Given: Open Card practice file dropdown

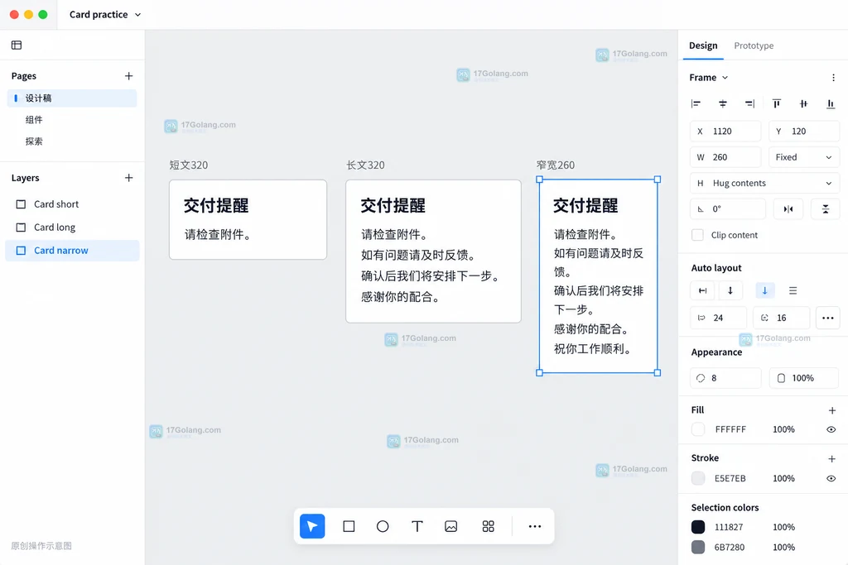Looking at the screenshot, I should 105,15.
